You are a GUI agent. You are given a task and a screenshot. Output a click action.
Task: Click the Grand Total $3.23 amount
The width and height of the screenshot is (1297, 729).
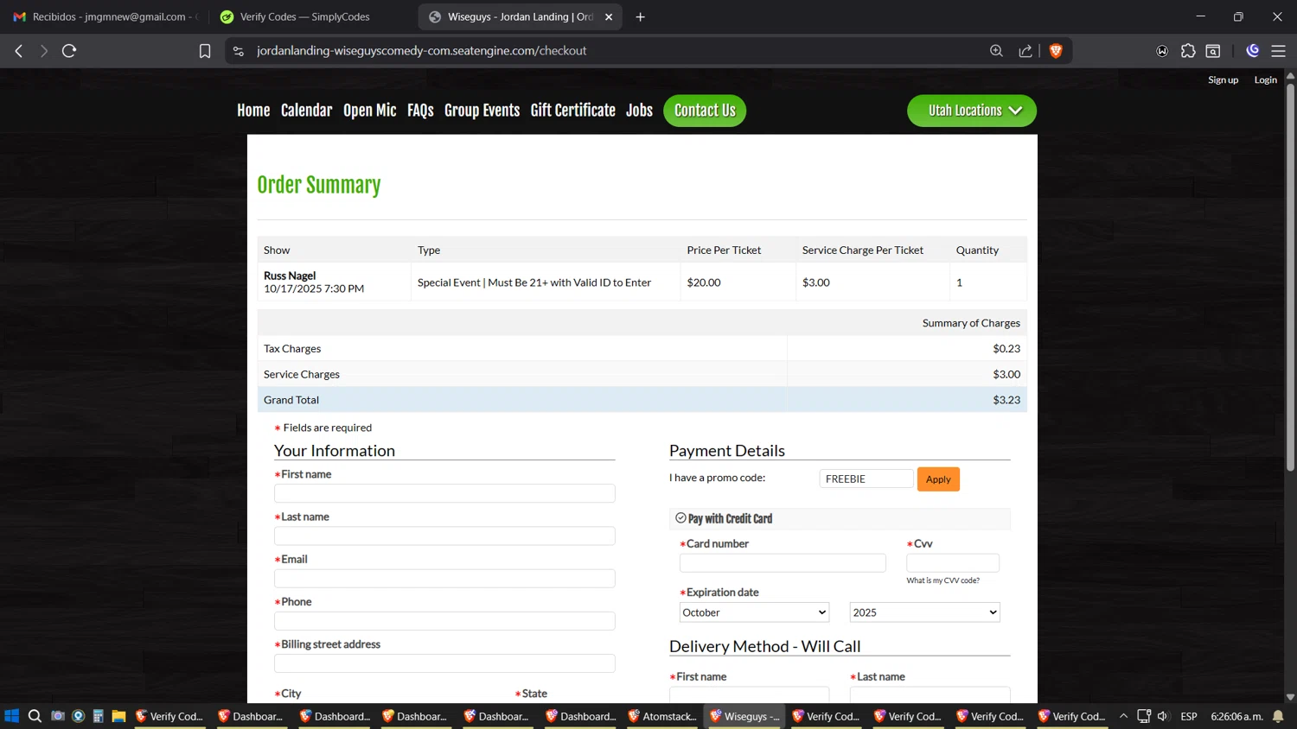1006,400
